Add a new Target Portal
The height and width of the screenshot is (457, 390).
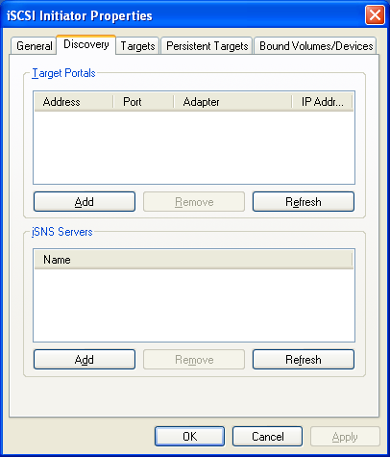click(x=85, y=202)
